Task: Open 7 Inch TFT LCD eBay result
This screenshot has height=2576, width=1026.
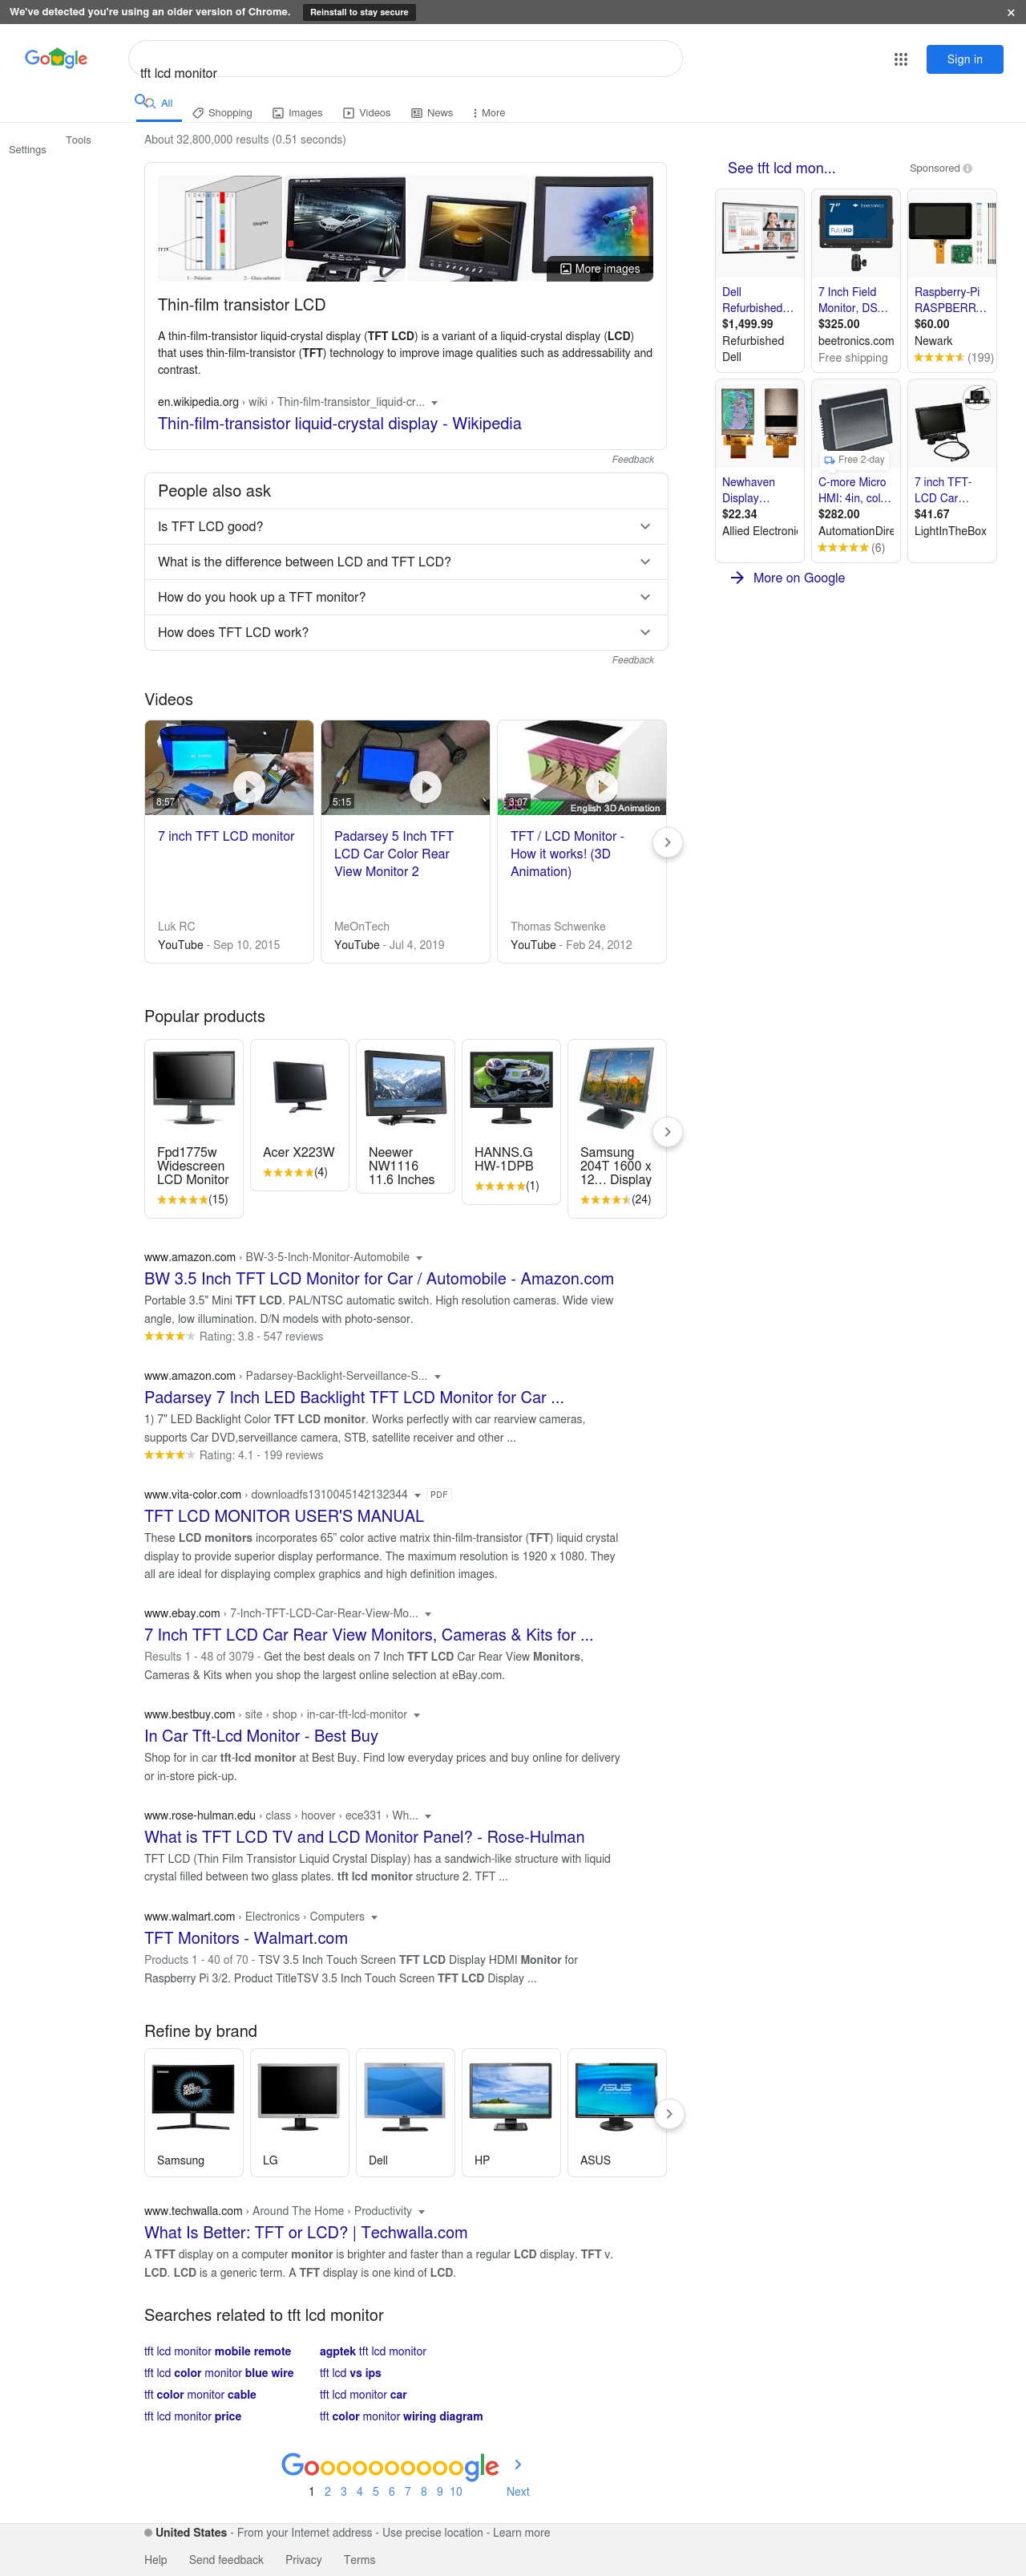Action: coord(369,1636)
